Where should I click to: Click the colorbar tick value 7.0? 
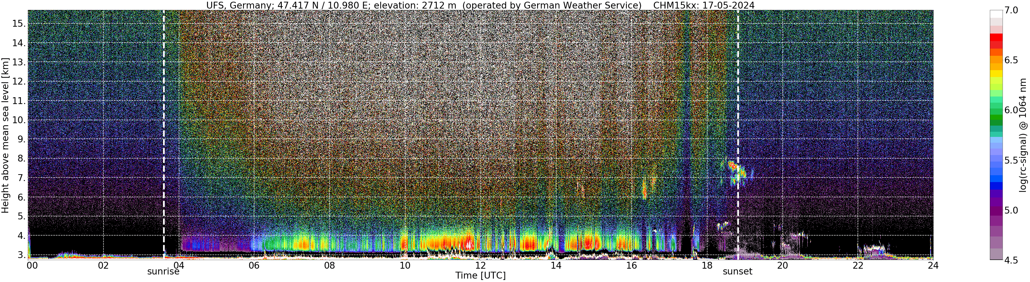(1011, 11)
